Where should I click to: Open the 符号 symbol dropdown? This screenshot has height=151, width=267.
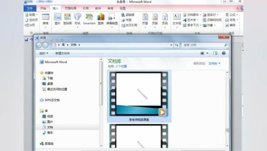point(232,20)
